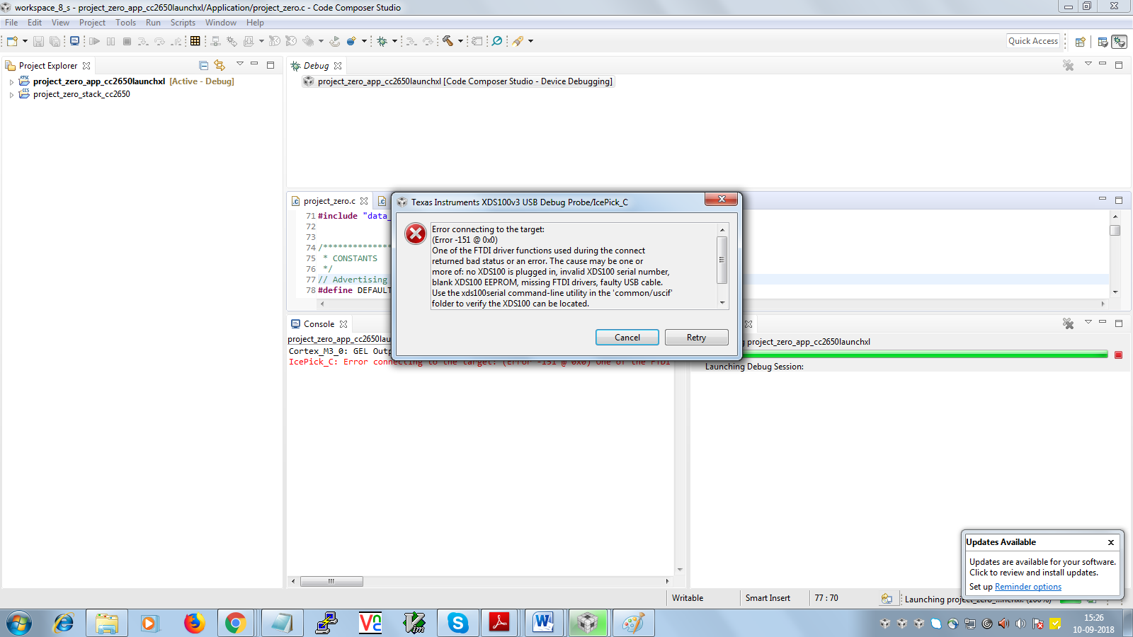Open the Debug launch dropdown arrow
1133x637 pixels.
click(394, 41)
